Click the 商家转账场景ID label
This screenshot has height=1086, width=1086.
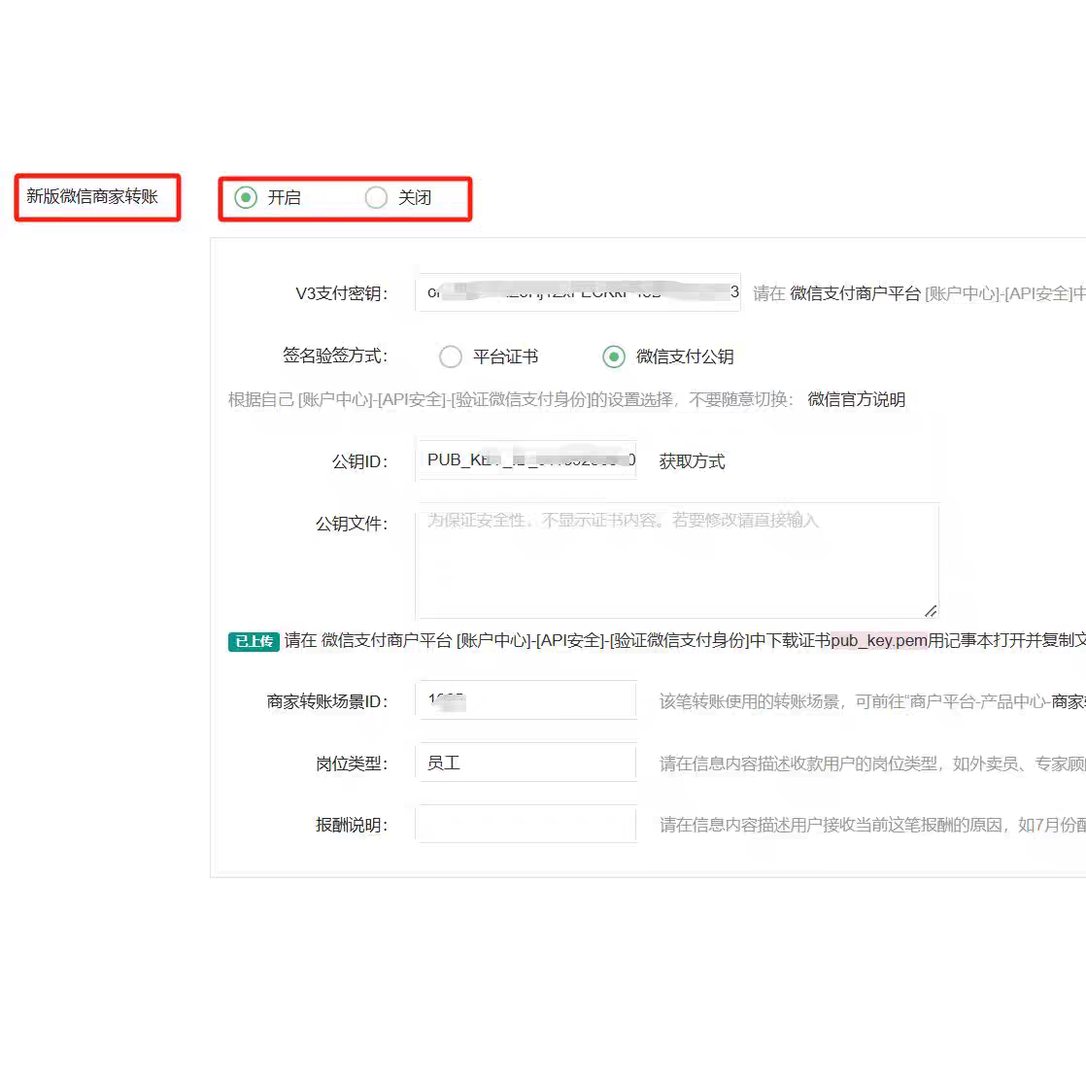tap(327, 701)
